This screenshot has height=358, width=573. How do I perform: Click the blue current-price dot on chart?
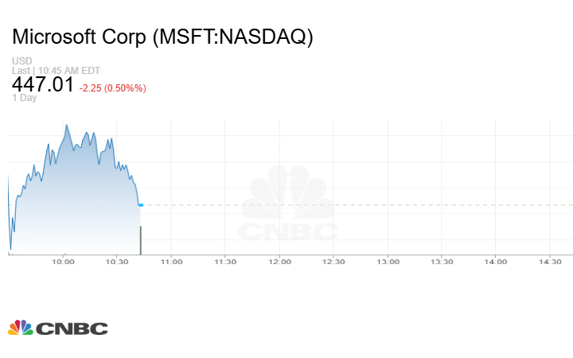[x=141, y=205]
